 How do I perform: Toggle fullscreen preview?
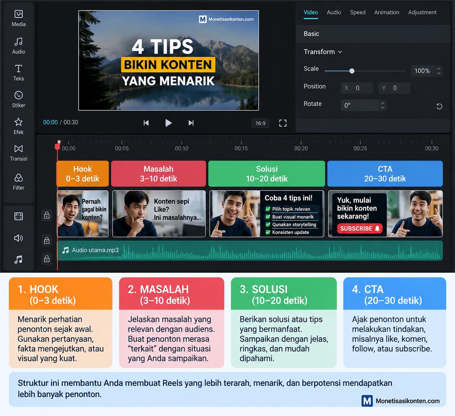tap(283, 123)
